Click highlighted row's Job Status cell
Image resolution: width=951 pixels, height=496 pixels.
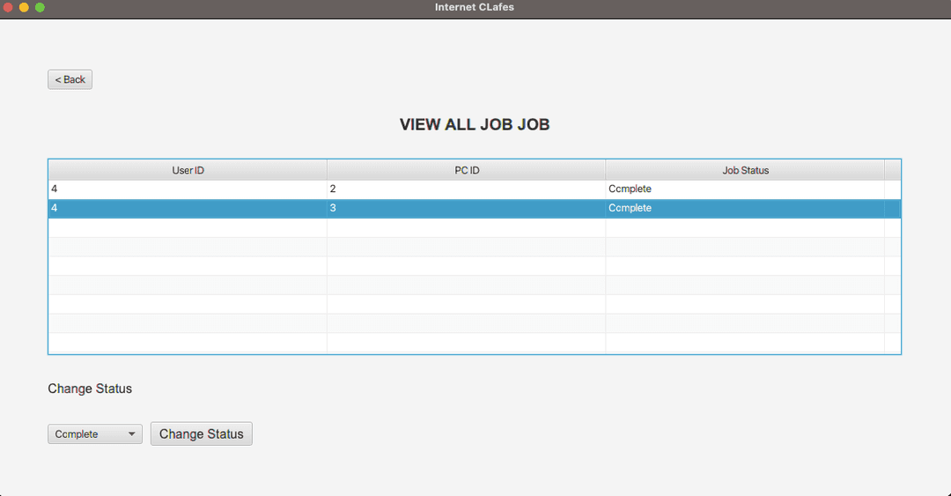tap(745, 208)
